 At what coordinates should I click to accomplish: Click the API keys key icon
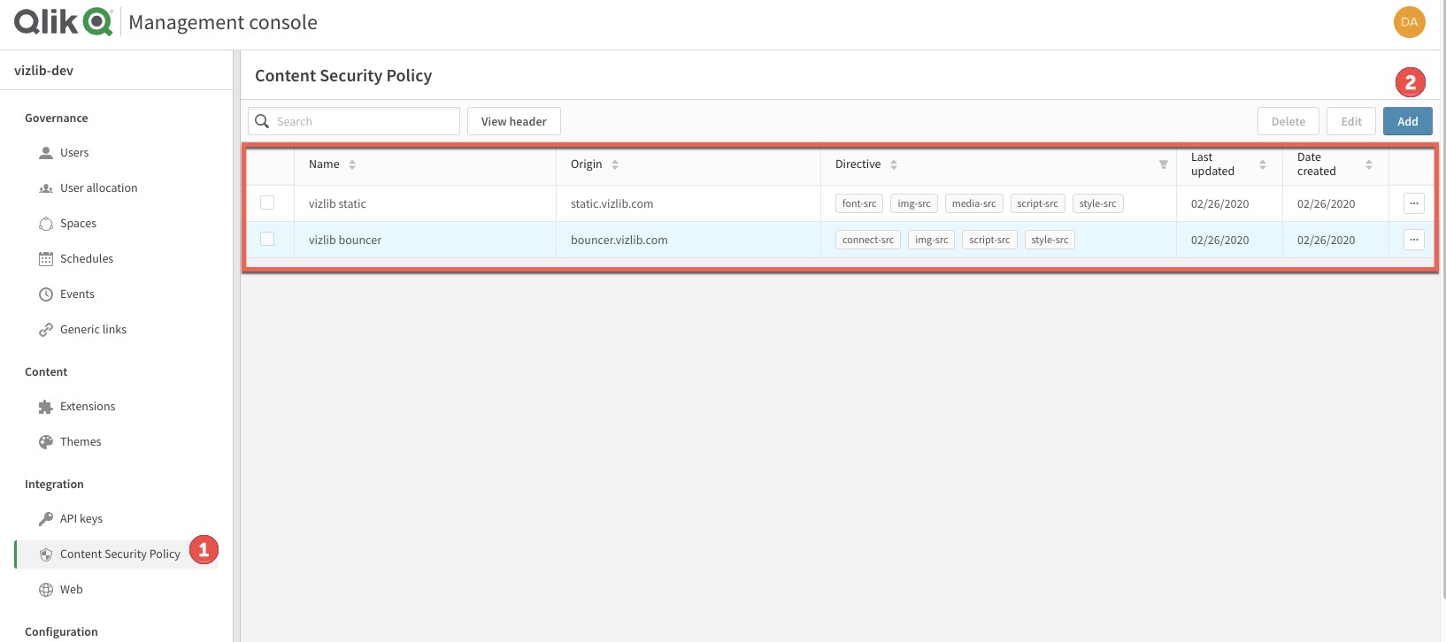tap(46, 519)
